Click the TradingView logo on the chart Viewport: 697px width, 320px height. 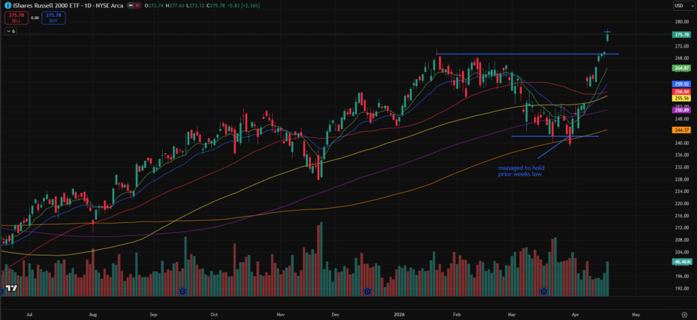[10, 288]
